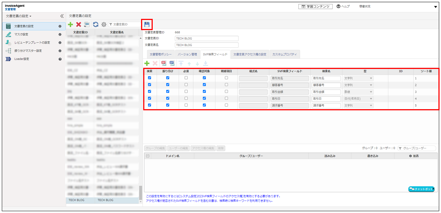Open the gear settings icon in the toolbar
This screenshot has width=441, height=213.
point(104,24)
